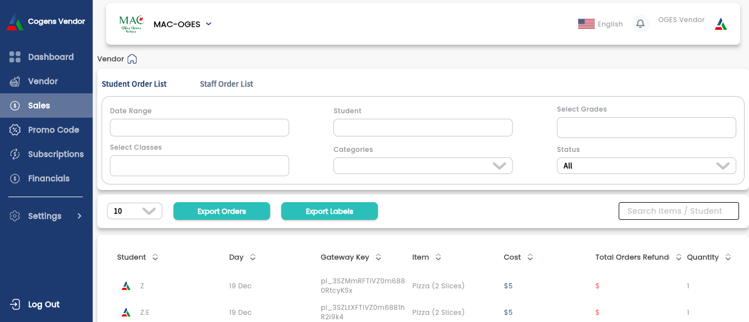The image size is (749, 322).
Task: Click the Log Out icon
Action: coord(15,304)
